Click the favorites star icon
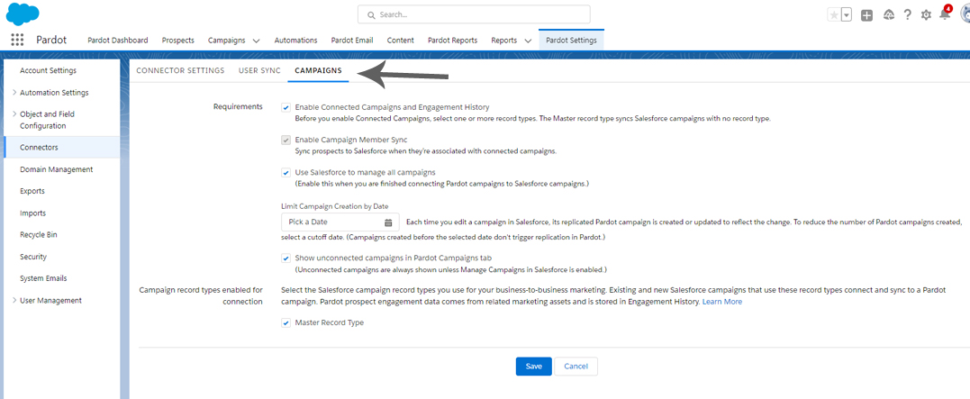Screen dimensions: 970x399 [834, 14]
